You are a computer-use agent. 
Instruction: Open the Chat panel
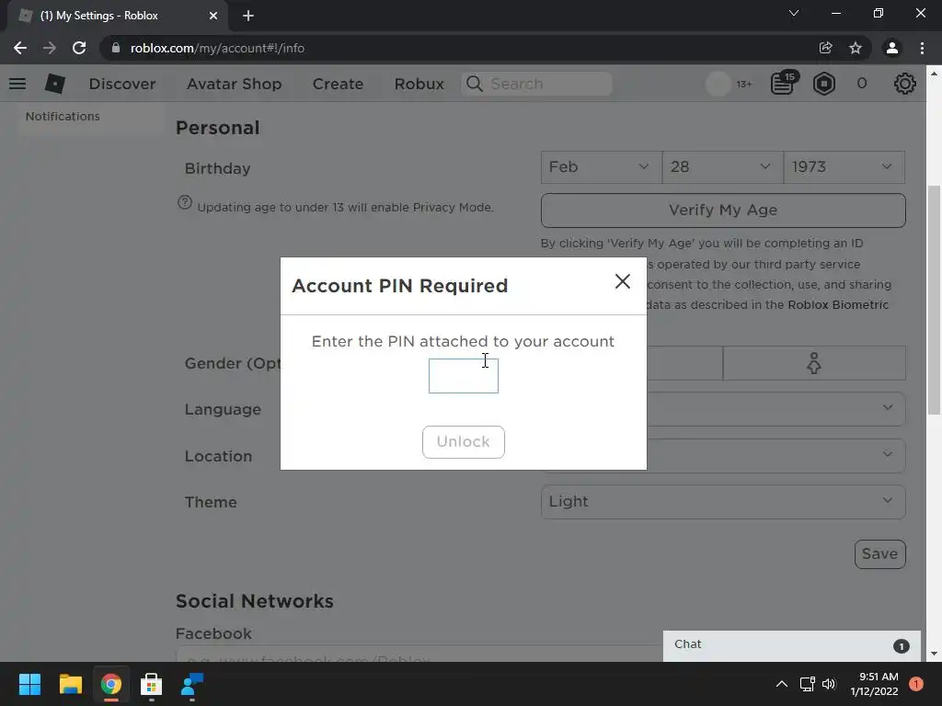coord(792,645)
